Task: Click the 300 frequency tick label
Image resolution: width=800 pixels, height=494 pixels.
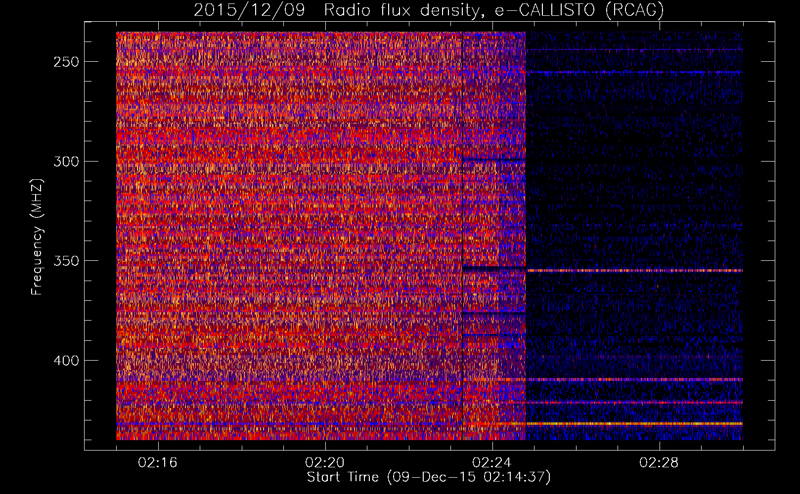Action: click(66, 162)
